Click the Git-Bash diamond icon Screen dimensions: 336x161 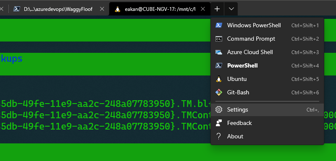point(218,93)
